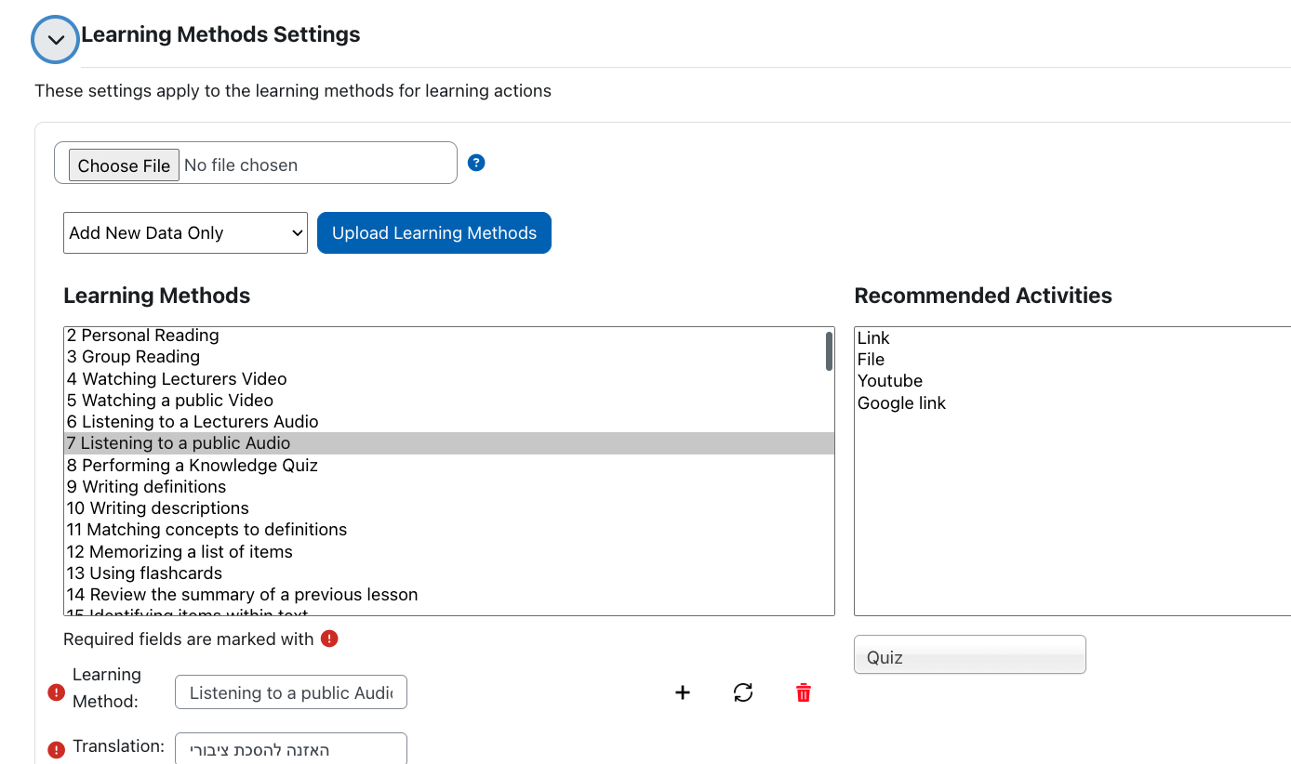Select '13 Using flashcards' in list
Image resolution: width=1291 pixels, height=764 pixels.
pos(144,573)
